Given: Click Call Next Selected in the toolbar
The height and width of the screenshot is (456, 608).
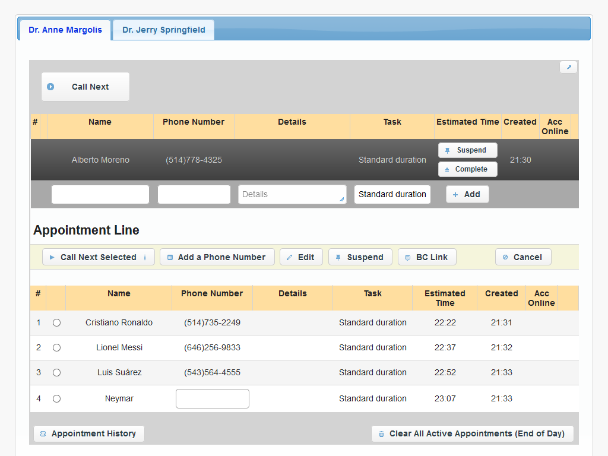Looking at the screenshot, I should 98,257.
